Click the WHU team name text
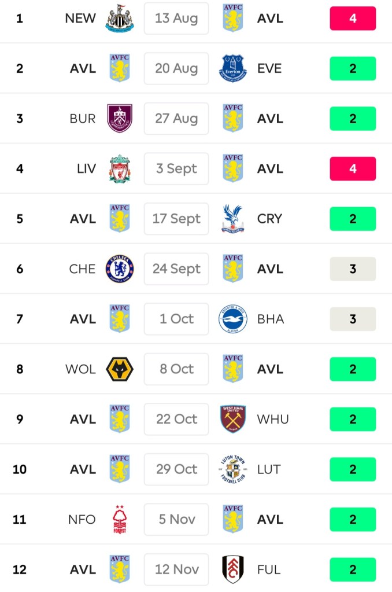 tap(273, 419)
